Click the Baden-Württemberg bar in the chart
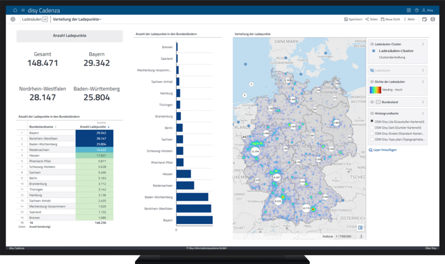The height and width of the screenshot is (264, 445). [192, 197]
